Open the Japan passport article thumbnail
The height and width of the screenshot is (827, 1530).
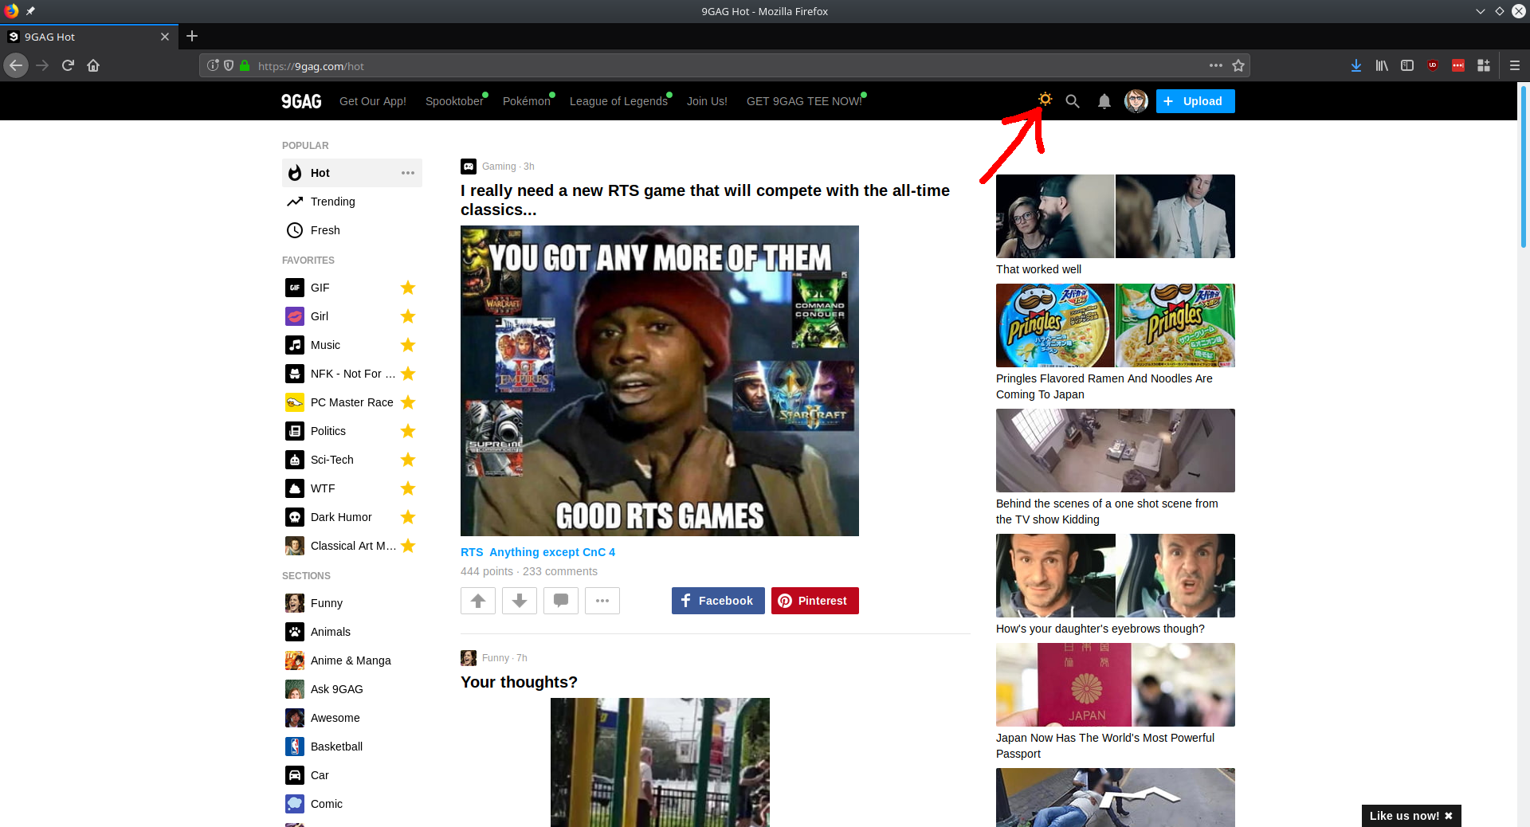[x=1116, y=684]
